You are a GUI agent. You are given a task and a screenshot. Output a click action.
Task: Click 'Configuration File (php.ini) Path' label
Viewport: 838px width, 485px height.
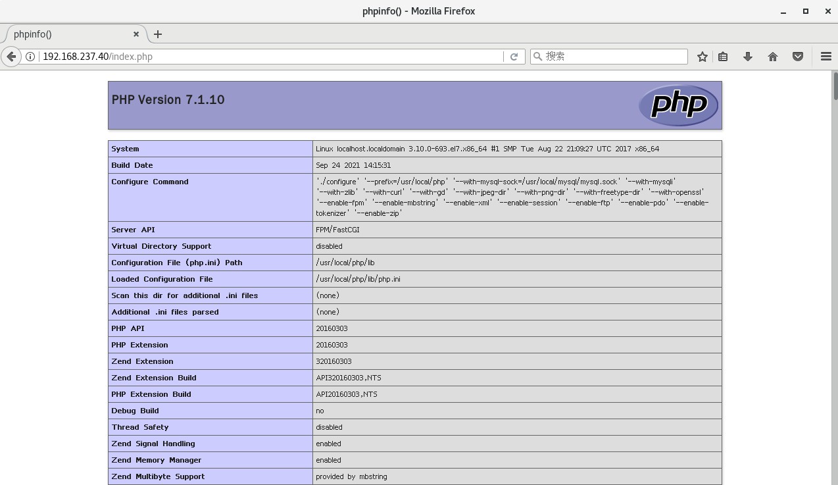[177, 263]
